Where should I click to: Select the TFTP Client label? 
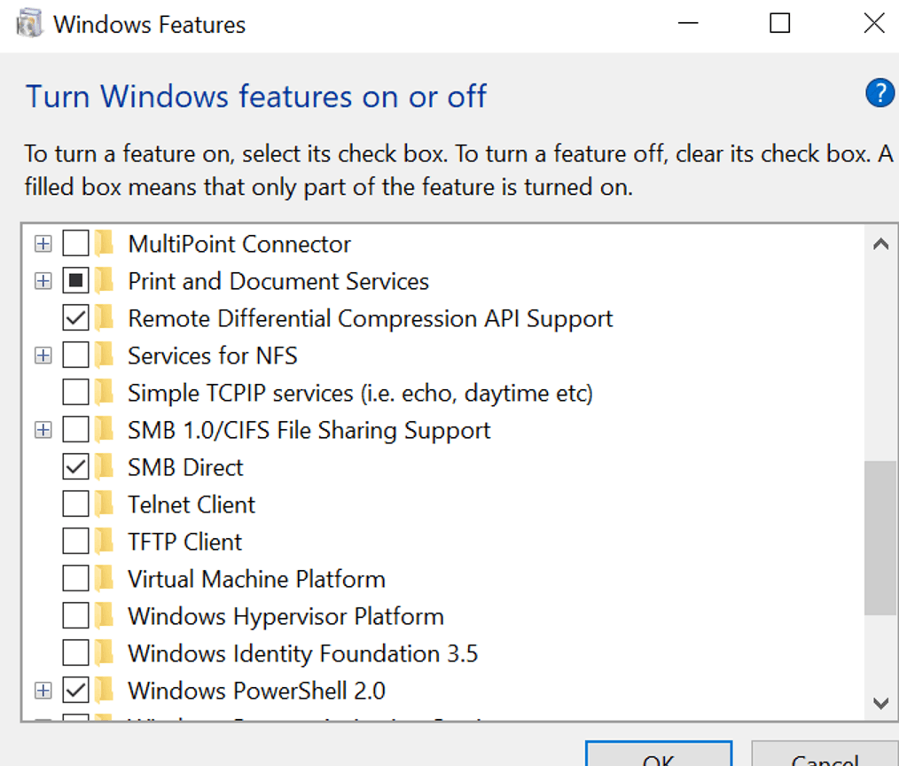point(184,543)
